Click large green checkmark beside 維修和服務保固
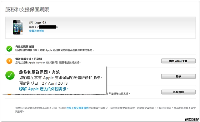The image size is (200, 122). (10, 75)
